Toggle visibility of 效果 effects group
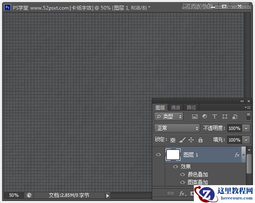The image size is (255, 203). tap(175, 166)
